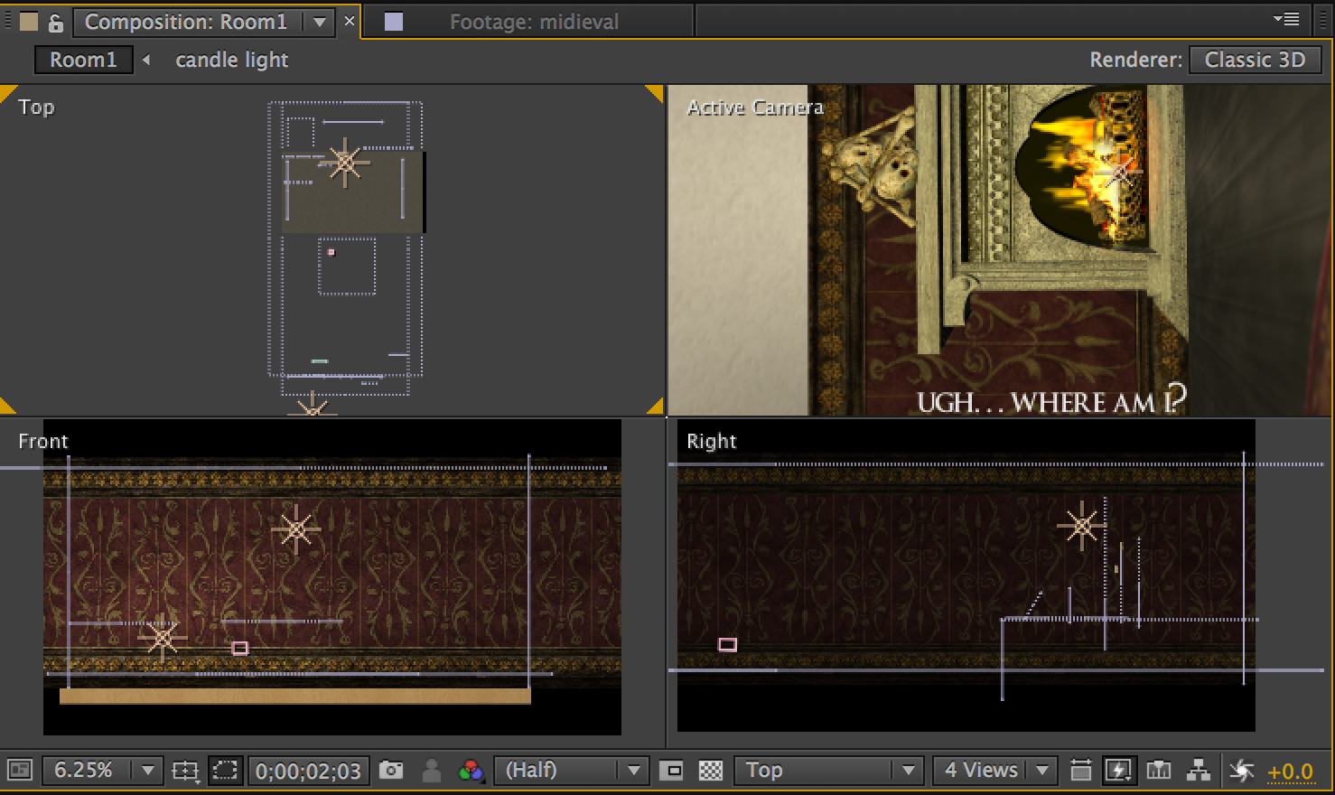This screenshot has height=795, width=1335.
Task: Click the UGH... WHERE AM I? text layer
Action: pos(1051,400)
